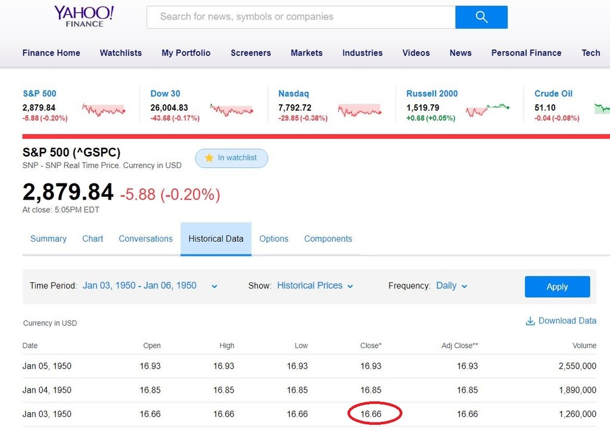Screen dimensions: 610x429
Task: Open the Dow 30 ticker link
Action: [166, 94]
